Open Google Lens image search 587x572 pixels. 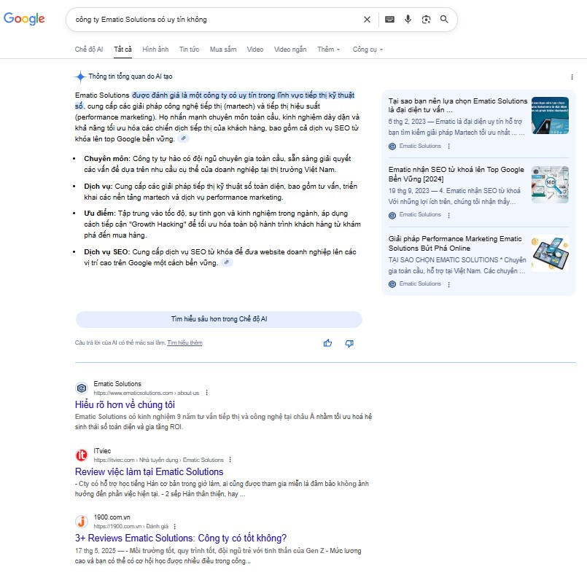tap(427, 20)
